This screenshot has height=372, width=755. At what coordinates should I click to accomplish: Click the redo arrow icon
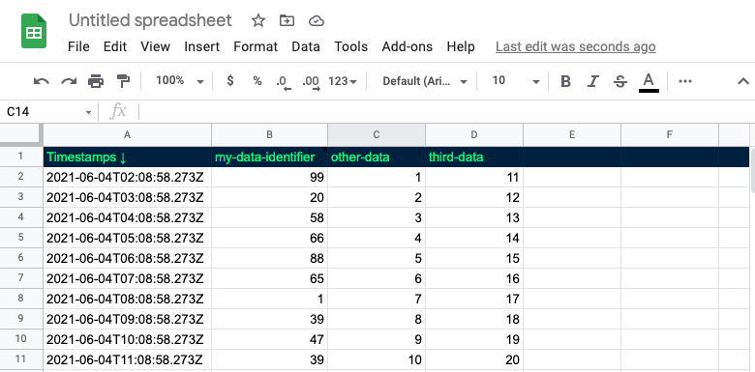[69, 82]
